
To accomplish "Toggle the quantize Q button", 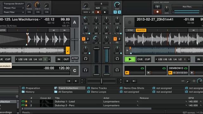I will tap(119, 12).
